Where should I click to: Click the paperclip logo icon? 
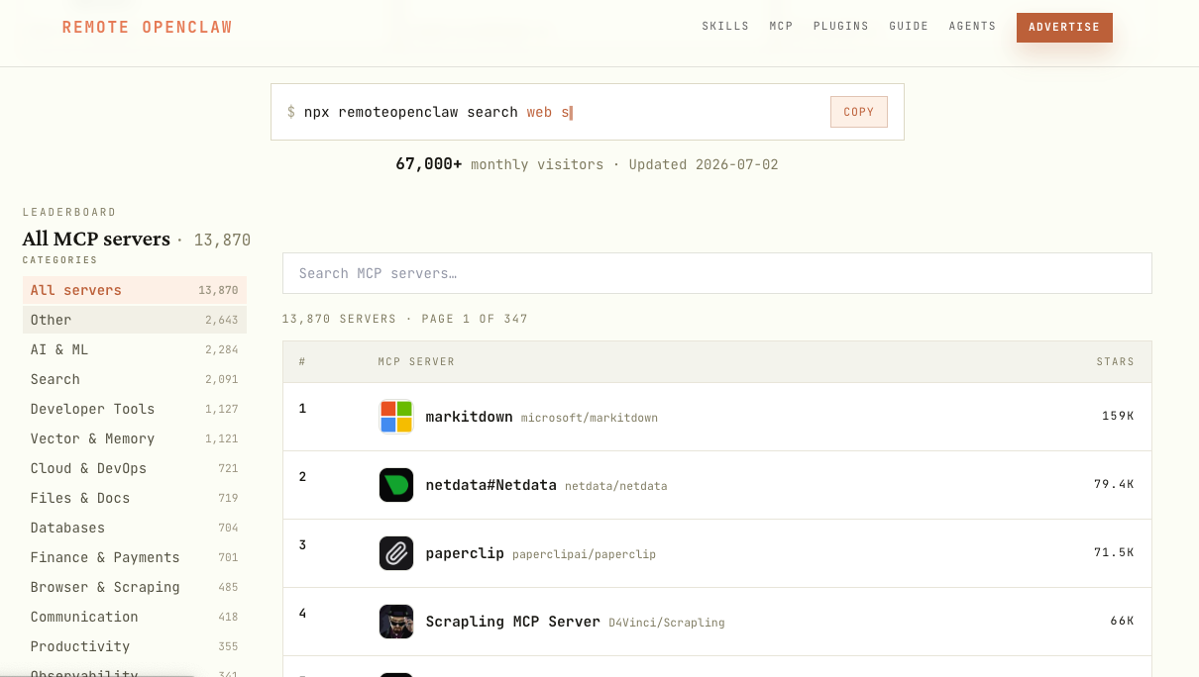point(396,553)
